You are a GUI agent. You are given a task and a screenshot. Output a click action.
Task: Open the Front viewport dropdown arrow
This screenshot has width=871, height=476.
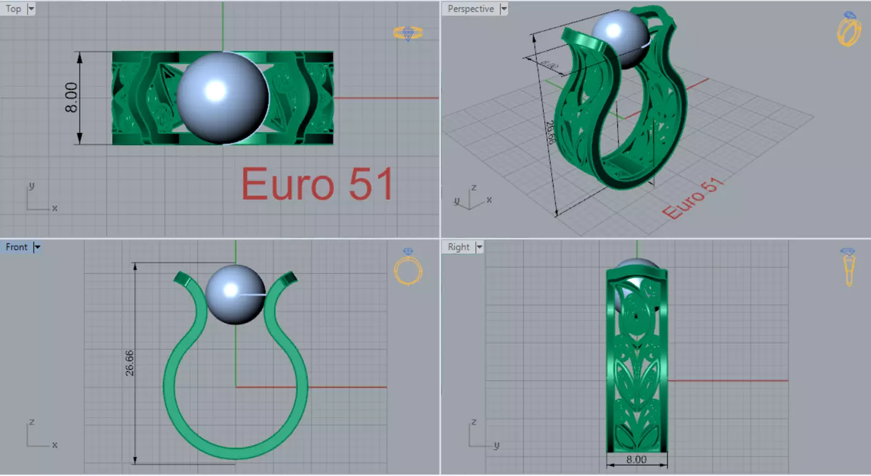click(x=37, y=247)
